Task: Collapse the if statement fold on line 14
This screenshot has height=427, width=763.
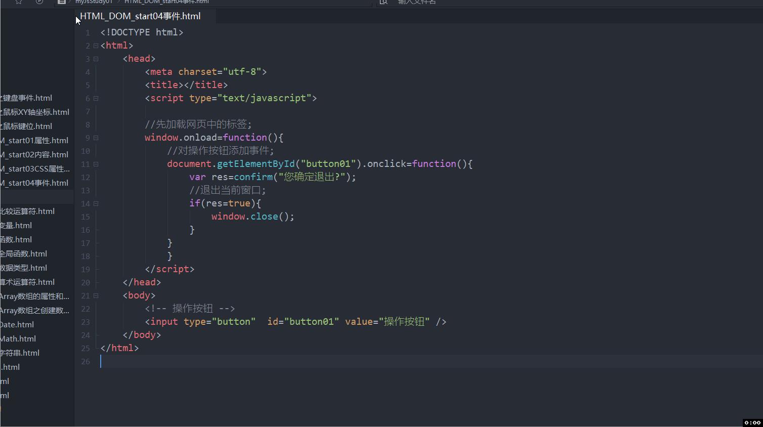Action: pos(96,203)
